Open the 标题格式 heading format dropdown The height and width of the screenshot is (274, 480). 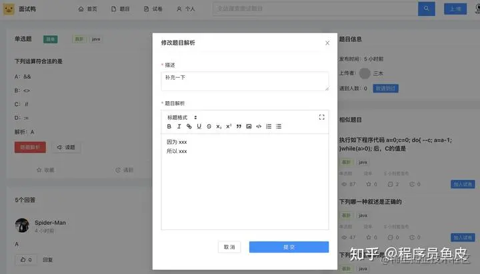(182, 117)
